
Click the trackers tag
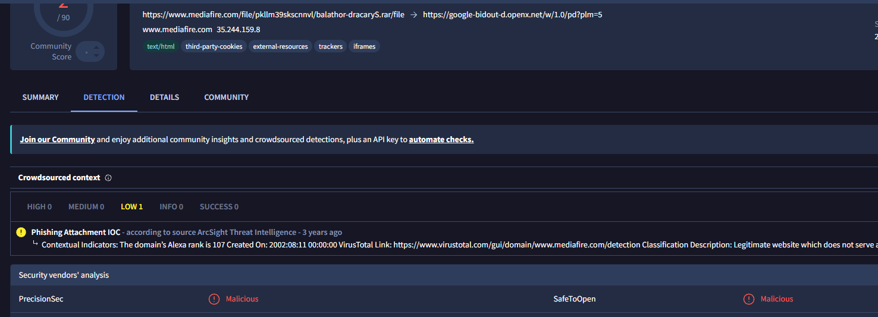tap(330, 46)
